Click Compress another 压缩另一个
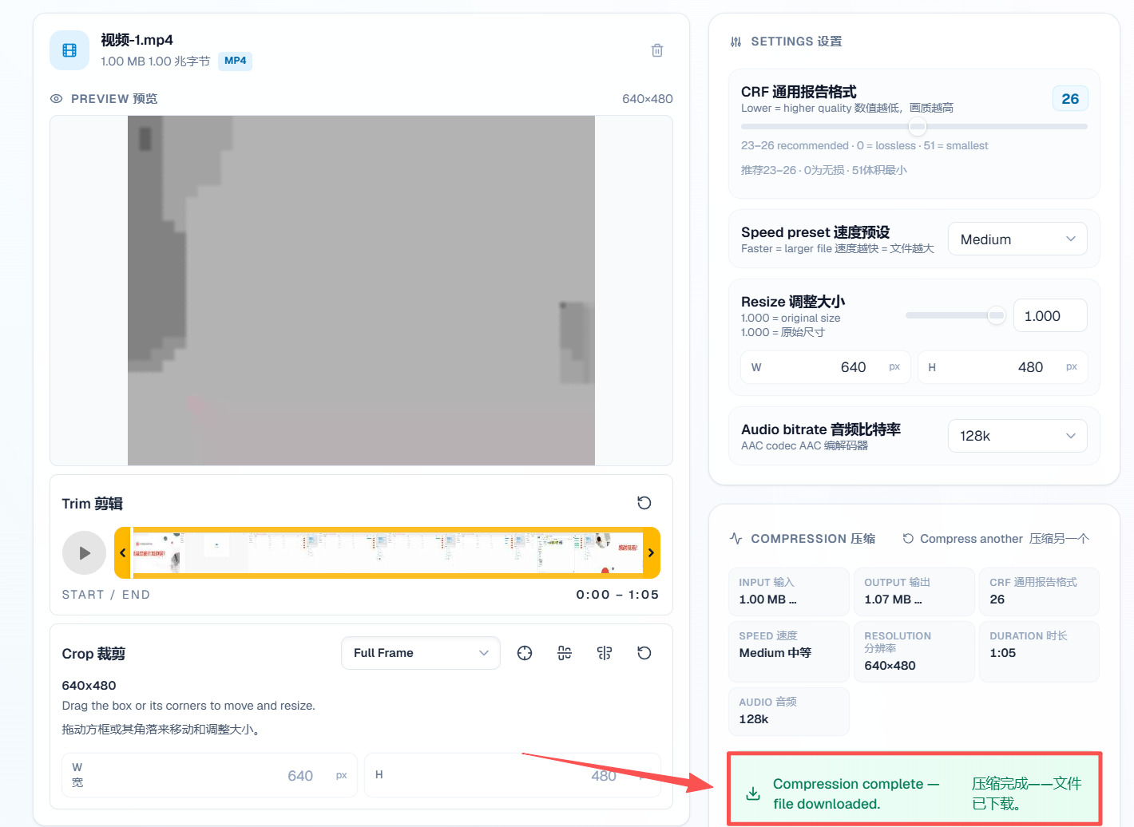Viewport: 1134px width, 827px height. [996, 539]
